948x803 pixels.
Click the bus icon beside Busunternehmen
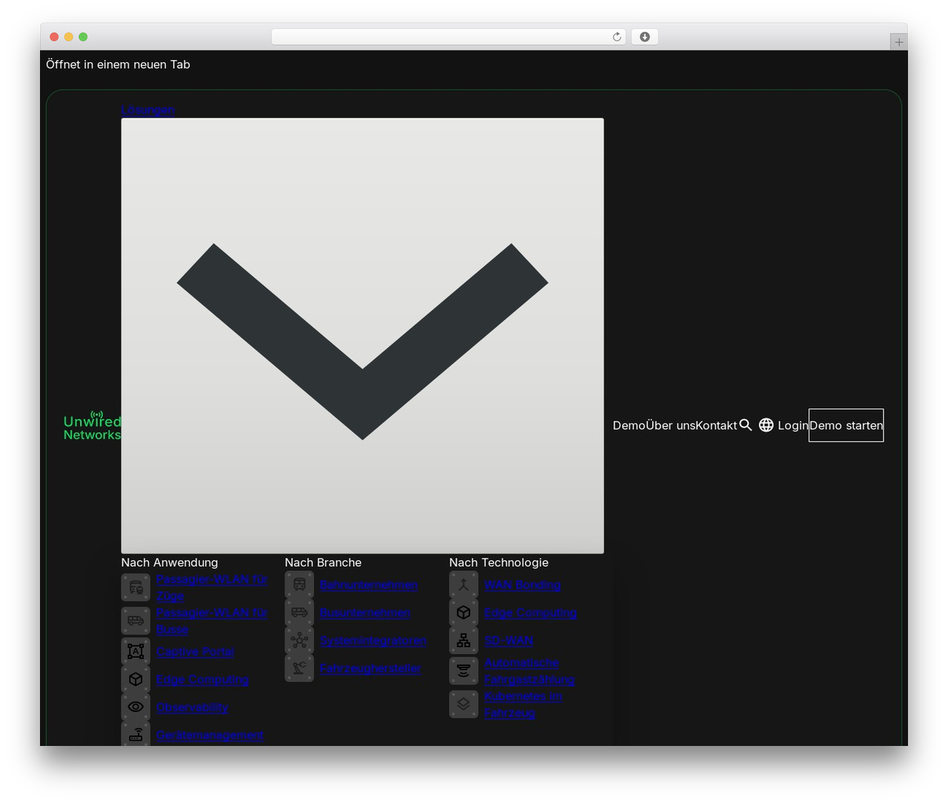coord(299,613)
